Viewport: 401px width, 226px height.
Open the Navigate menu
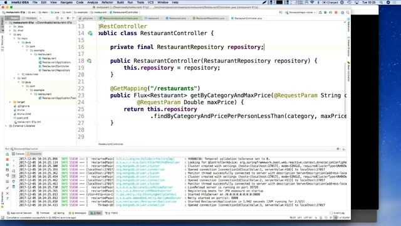[x=66, y=3]
